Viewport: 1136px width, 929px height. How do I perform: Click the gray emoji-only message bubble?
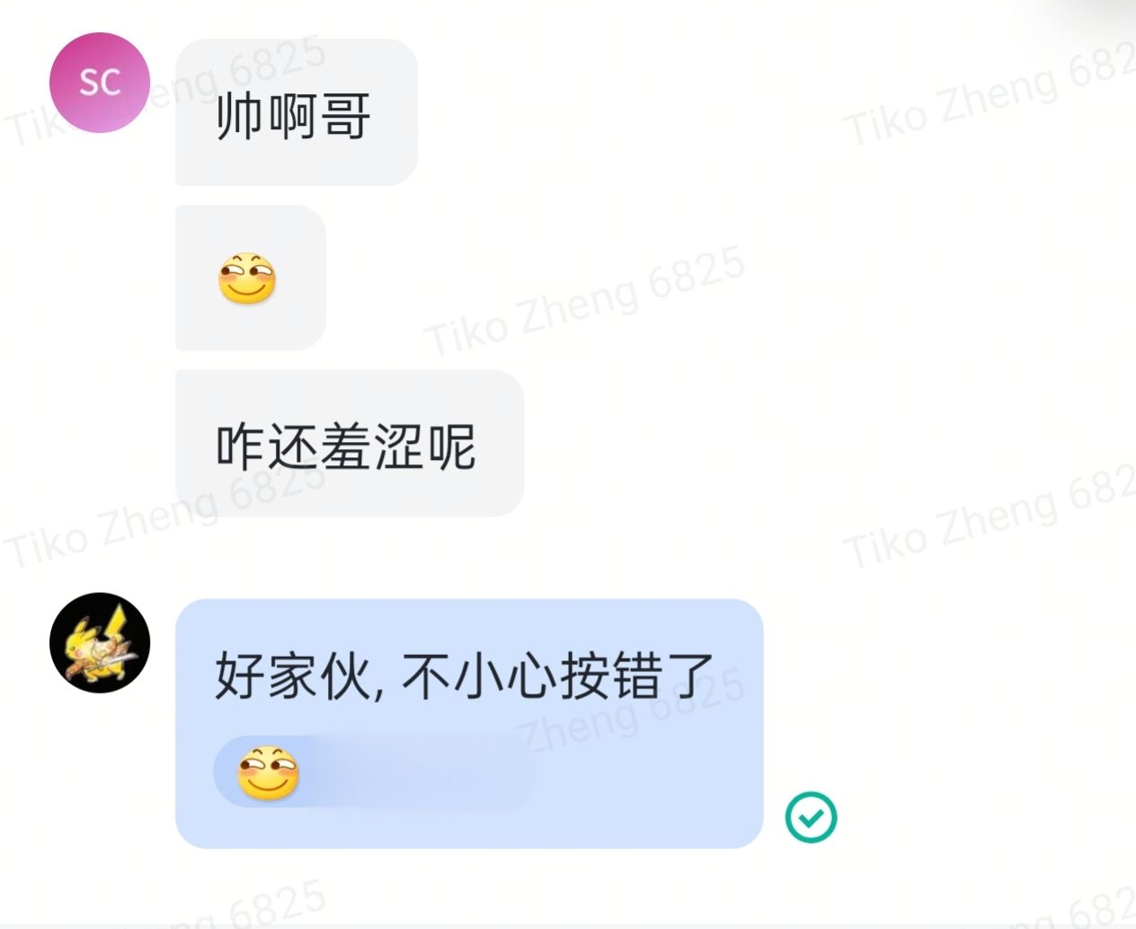pos(251,278)
